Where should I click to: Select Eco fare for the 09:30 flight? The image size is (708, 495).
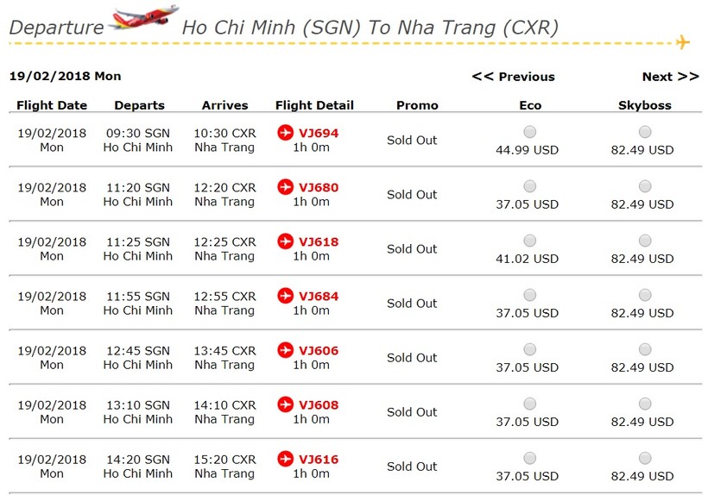click(529, 132)
